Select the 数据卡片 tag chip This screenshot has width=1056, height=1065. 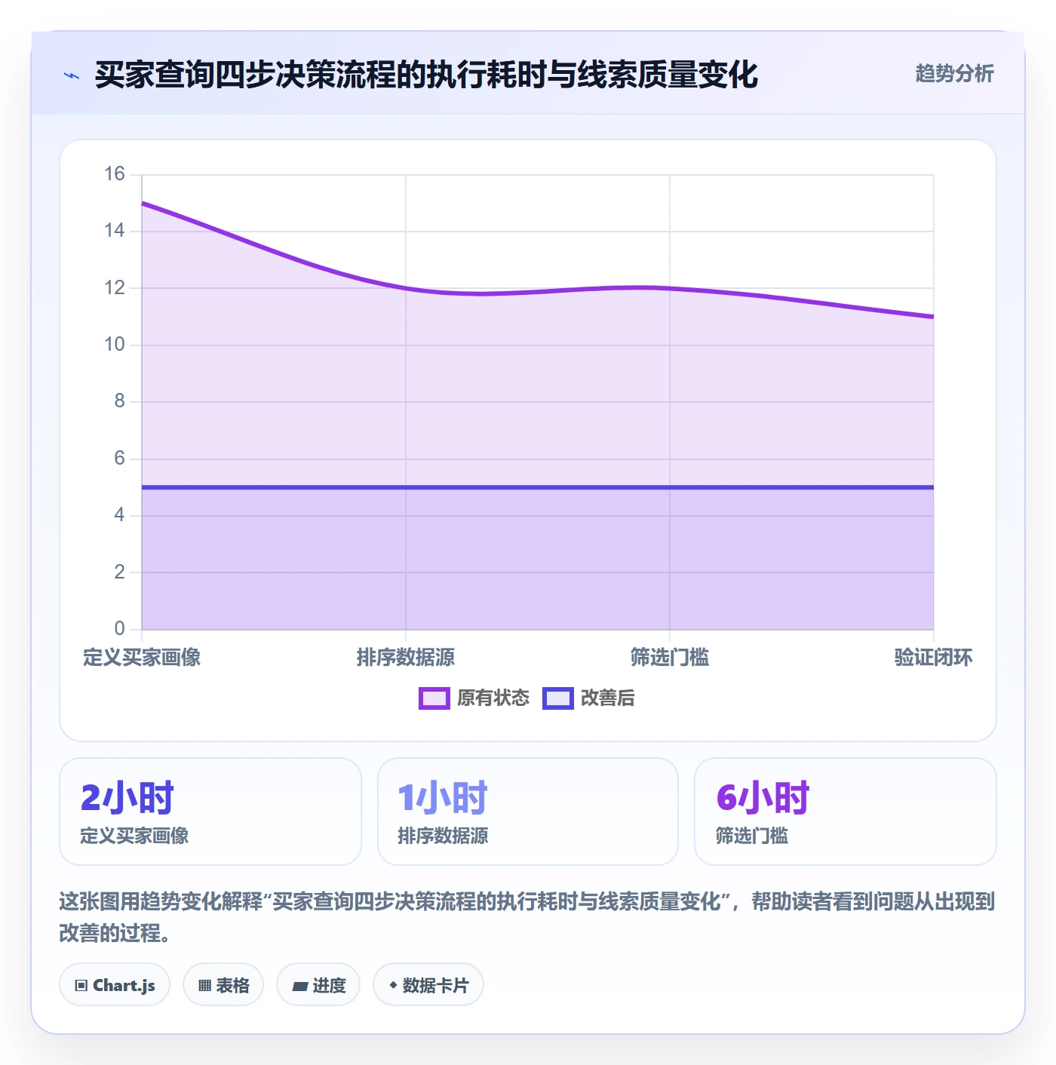tap(428, 984)
